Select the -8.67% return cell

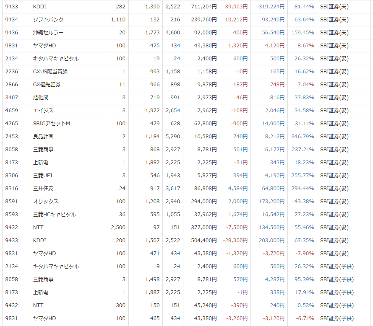pyautogui.click(x=305, y=46)
